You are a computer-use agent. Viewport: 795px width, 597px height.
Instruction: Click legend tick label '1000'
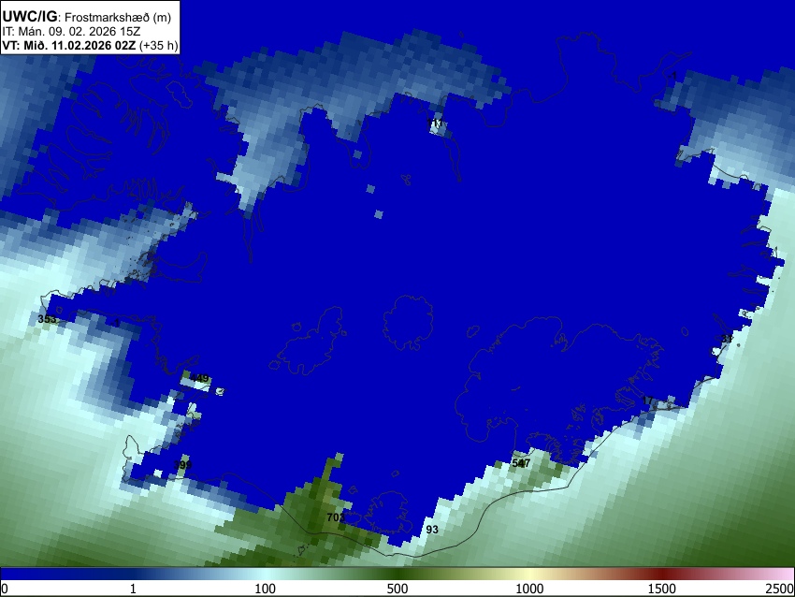529,589
